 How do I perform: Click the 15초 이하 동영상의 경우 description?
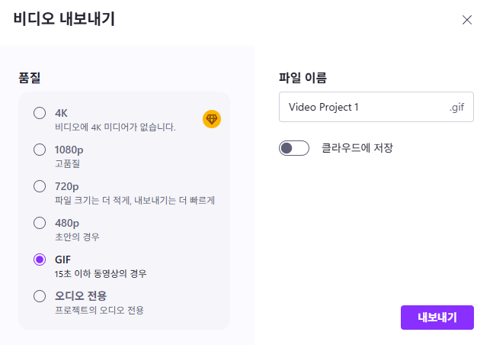click(x=101, y=273)
